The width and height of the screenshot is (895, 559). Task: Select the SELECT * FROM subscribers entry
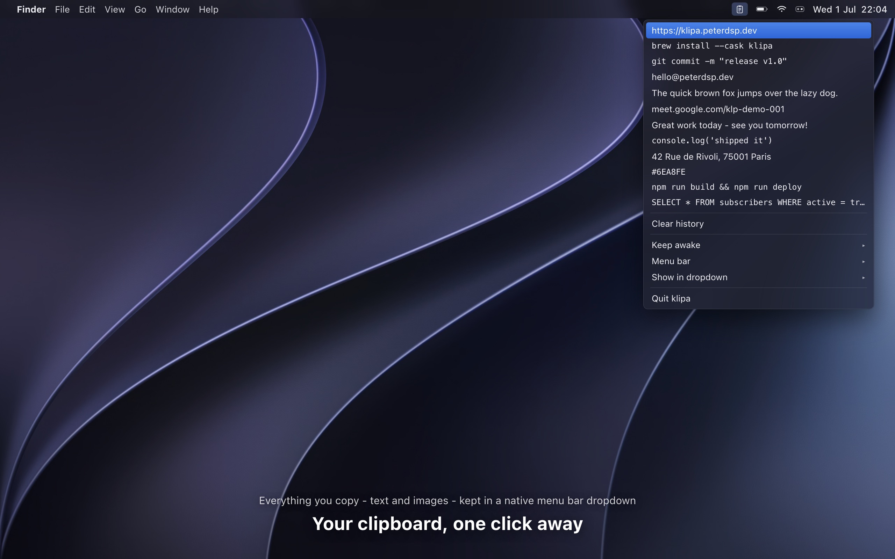pos(758,202)
